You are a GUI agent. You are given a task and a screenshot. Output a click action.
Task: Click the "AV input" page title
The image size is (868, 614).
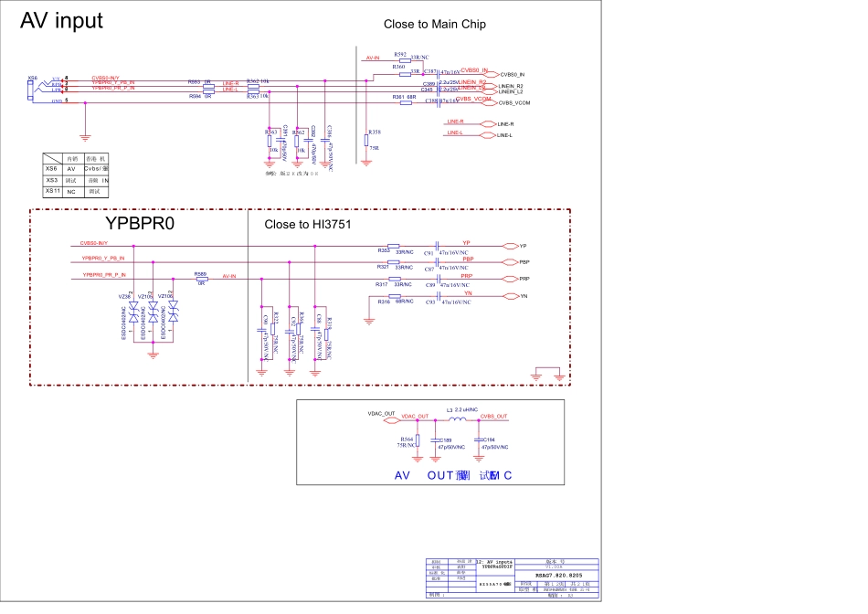pos(61,21)
